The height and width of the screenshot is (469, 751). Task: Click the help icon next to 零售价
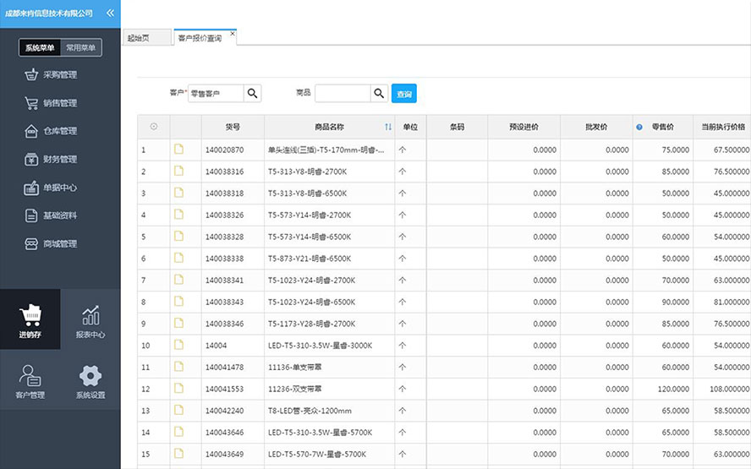click(639, 127)
